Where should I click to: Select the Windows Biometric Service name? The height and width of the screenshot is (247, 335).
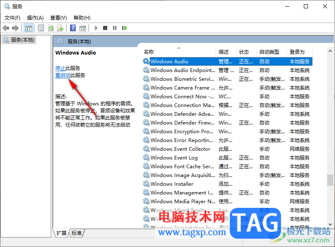pyautogui.click(x=182, y=79)
